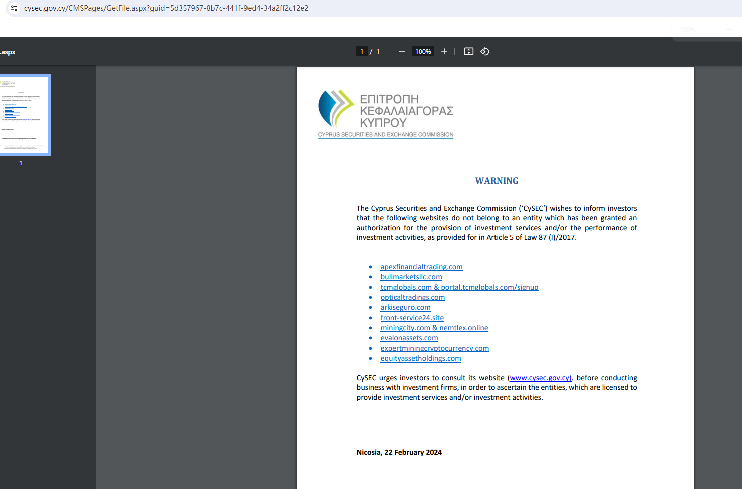Click the zoom out minus button
Viewport: 742px width, 489px height.
pyautogui.click(x=402, y=51)
